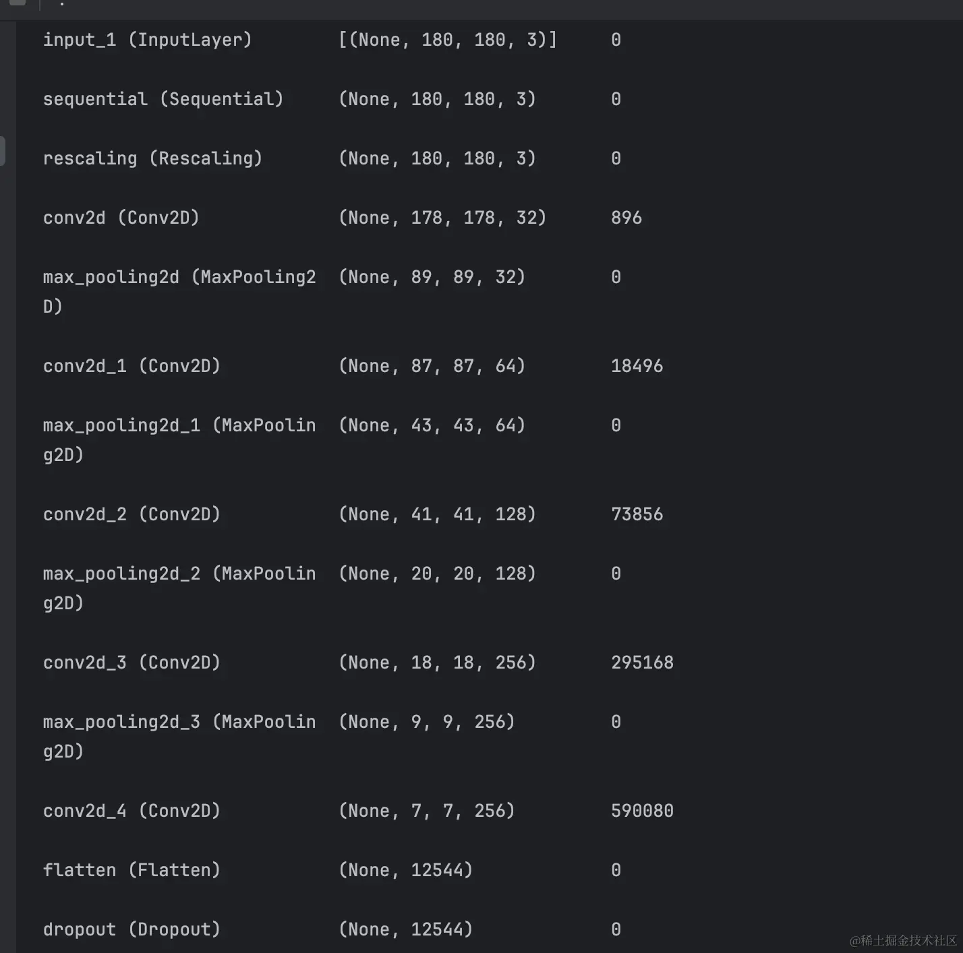Click the conv2d_3 (Conv2D) layer name
963x953 pixels.
click(132, 663)
